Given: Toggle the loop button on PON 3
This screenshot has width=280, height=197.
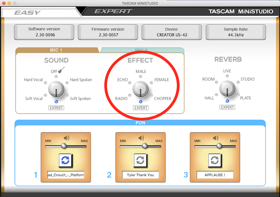Looking at the screenshot, I should (x=215, y=160).
